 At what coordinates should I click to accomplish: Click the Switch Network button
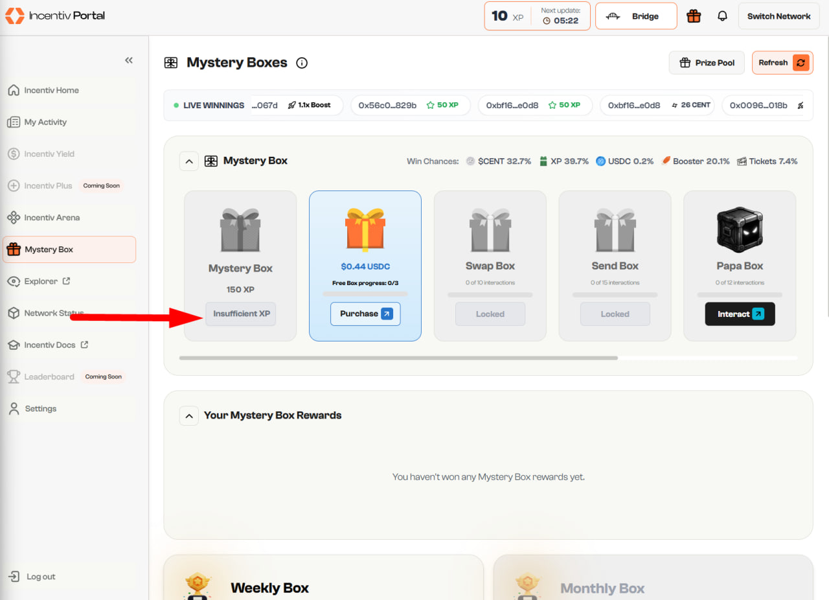click(x=778, y=16)
